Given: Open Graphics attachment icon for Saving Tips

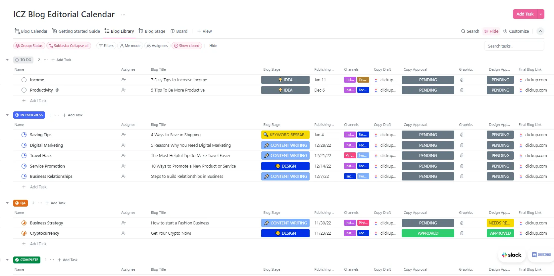Looking at the screenshot, I should (462, 135).
